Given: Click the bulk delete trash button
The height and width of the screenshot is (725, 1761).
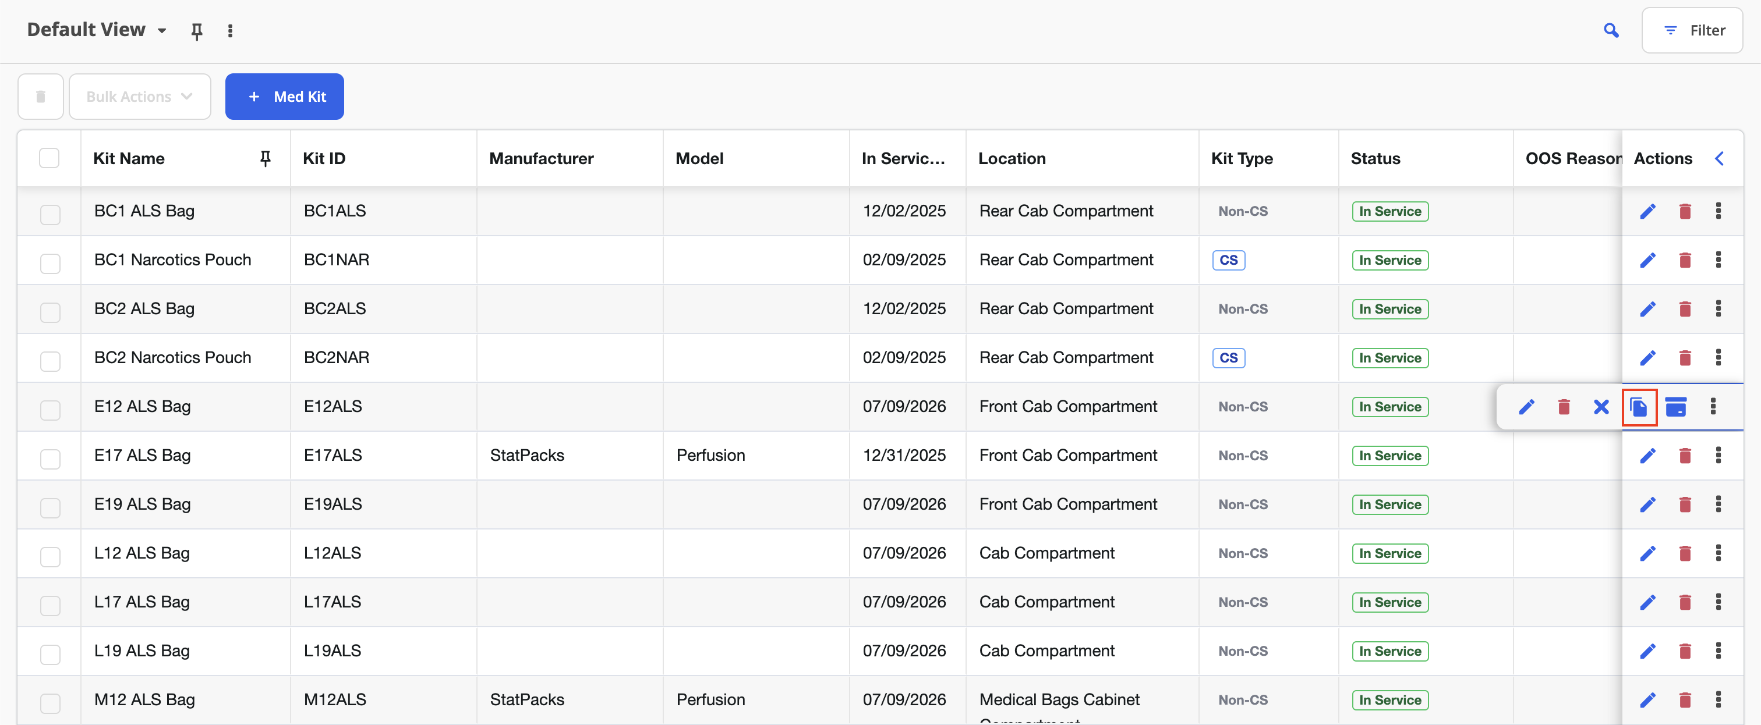Looking at the screenshot, I should tap(40, 97).
